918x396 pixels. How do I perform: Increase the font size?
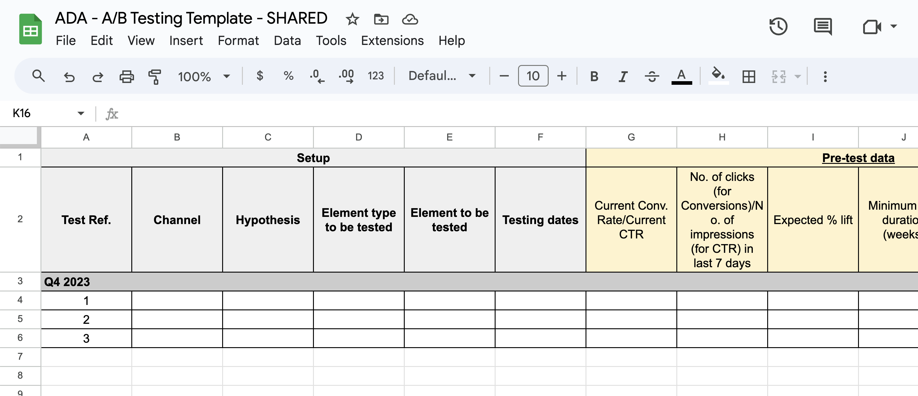562,76
